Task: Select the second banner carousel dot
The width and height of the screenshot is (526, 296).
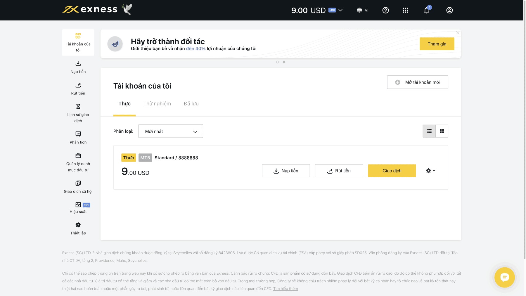Action: coord(284,62)
